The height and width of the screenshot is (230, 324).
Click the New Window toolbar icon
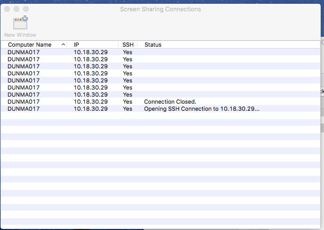click(20, 23)
